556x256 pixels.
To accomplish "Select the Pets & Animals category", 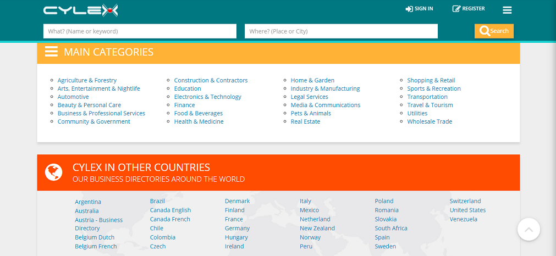I will pos(311,113).
